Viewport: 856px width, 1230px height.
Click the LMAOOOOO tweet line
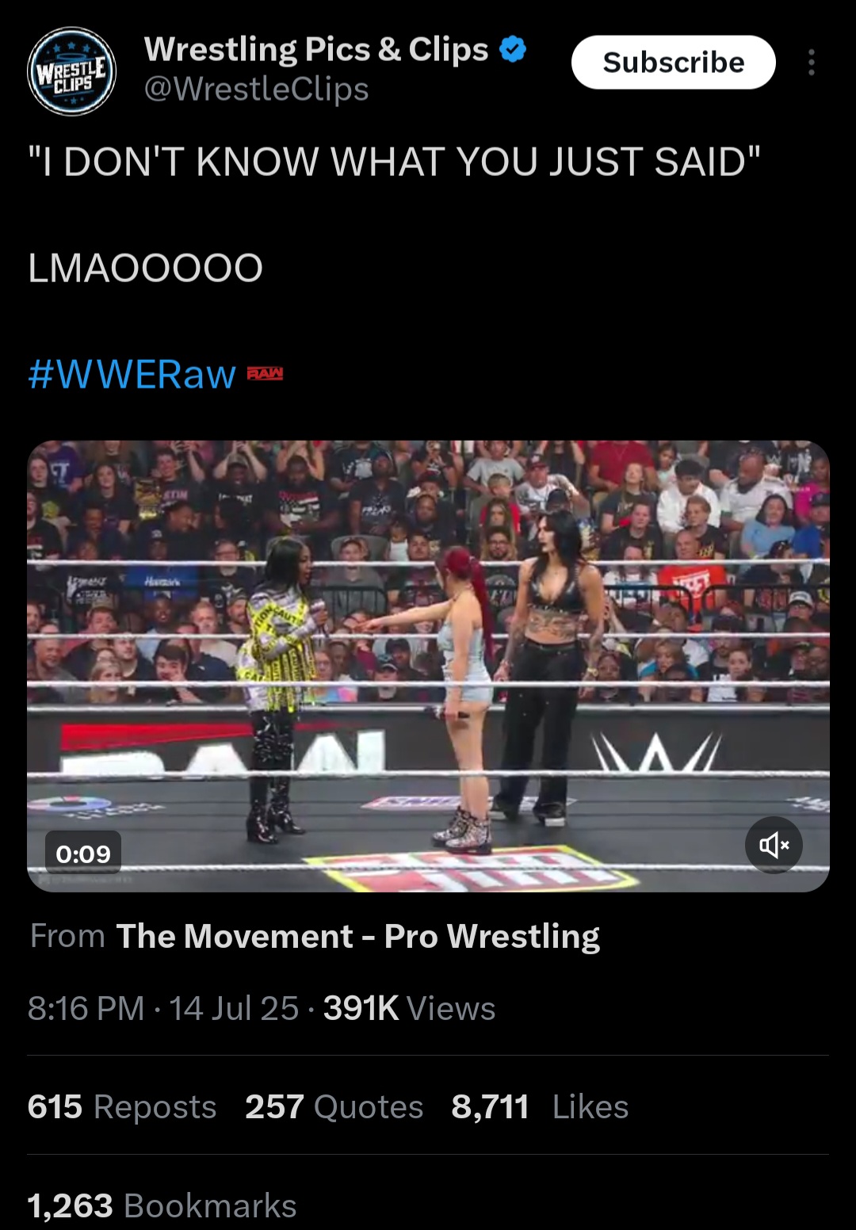click(x=145, y=268)
